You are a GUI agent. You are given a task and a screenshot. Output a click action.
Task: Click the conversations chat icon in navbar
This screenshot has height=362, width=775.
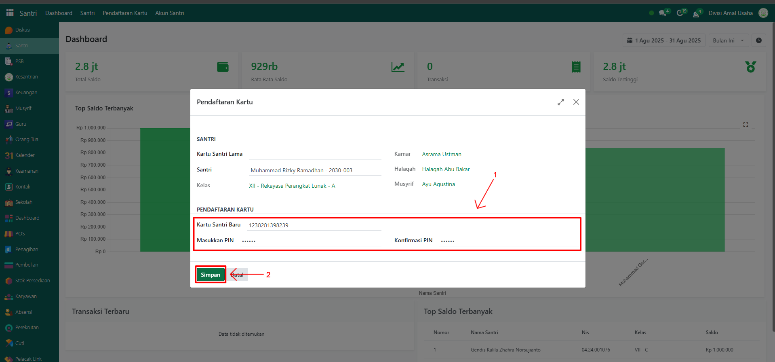(x=662, y=13)
